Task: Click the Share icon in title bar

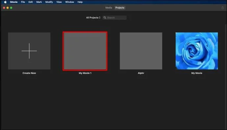Action: pyautogui.click(x=222, y=8)
